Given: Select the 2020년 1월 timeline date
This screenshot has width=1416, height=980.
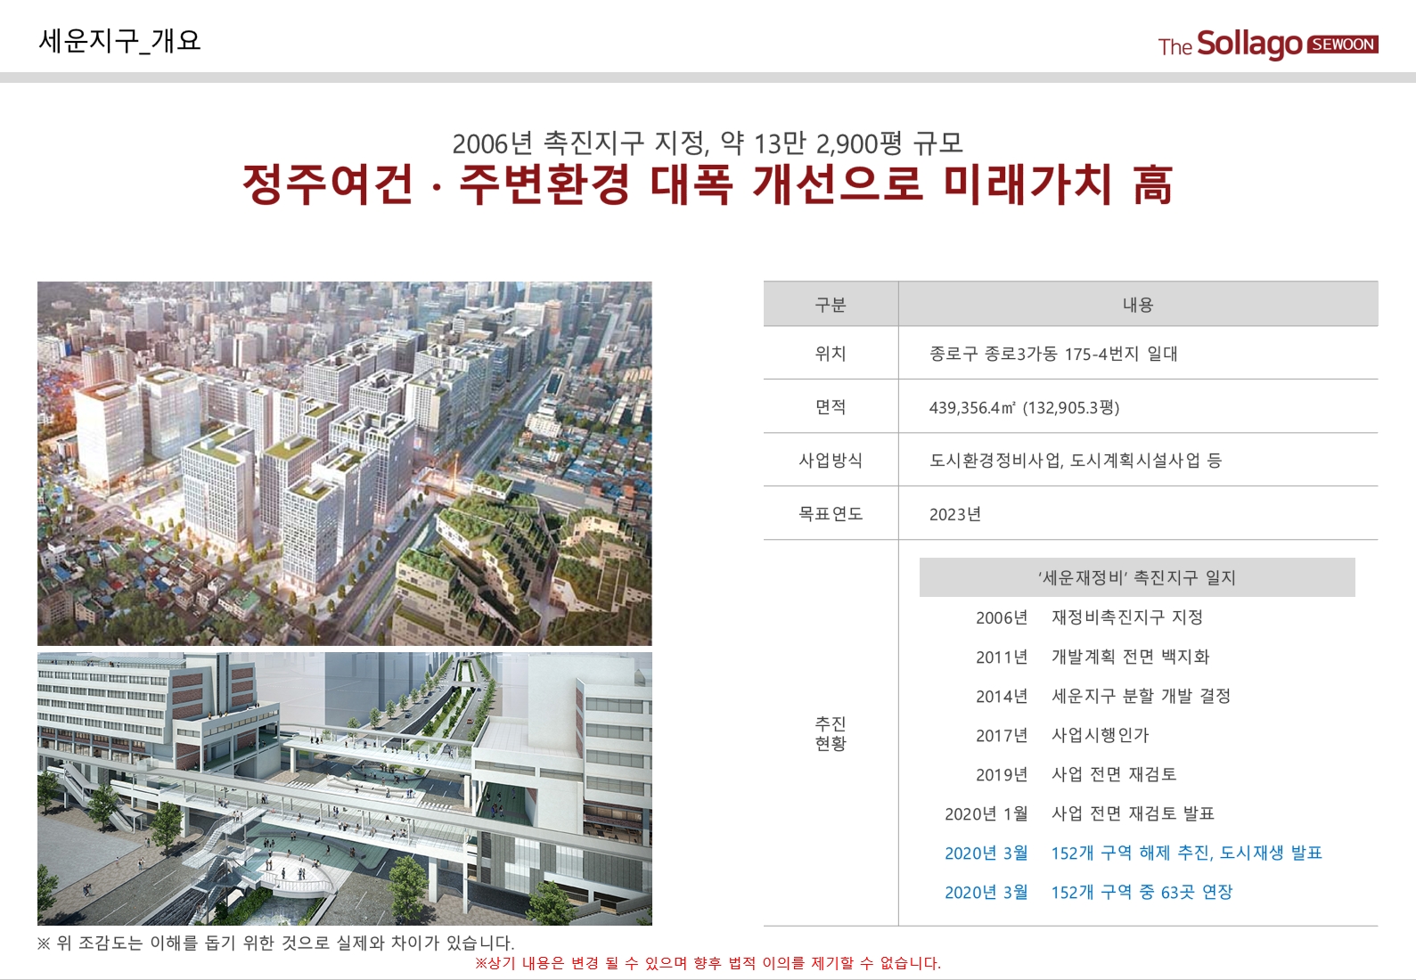Looking at the screenshot, I should pyautogui.click(x=986, y=813).
